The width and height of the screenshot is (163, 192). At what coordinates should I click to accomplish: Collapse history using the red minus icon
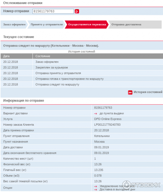[x=130, y=92]
